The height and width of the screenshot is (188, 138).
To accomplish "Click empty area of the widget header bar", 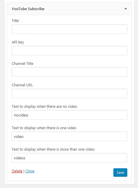I will [84, 9].
